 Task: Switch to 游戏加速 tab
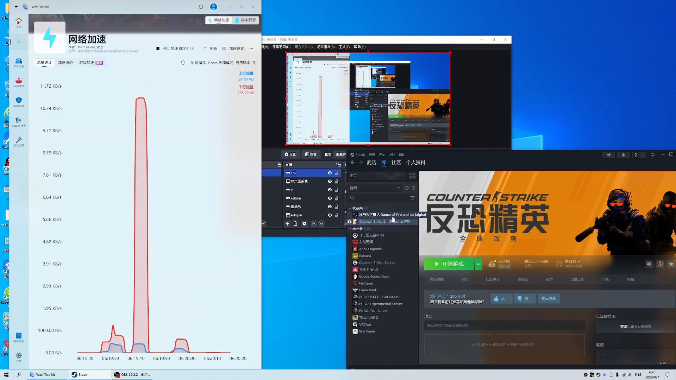91,63
